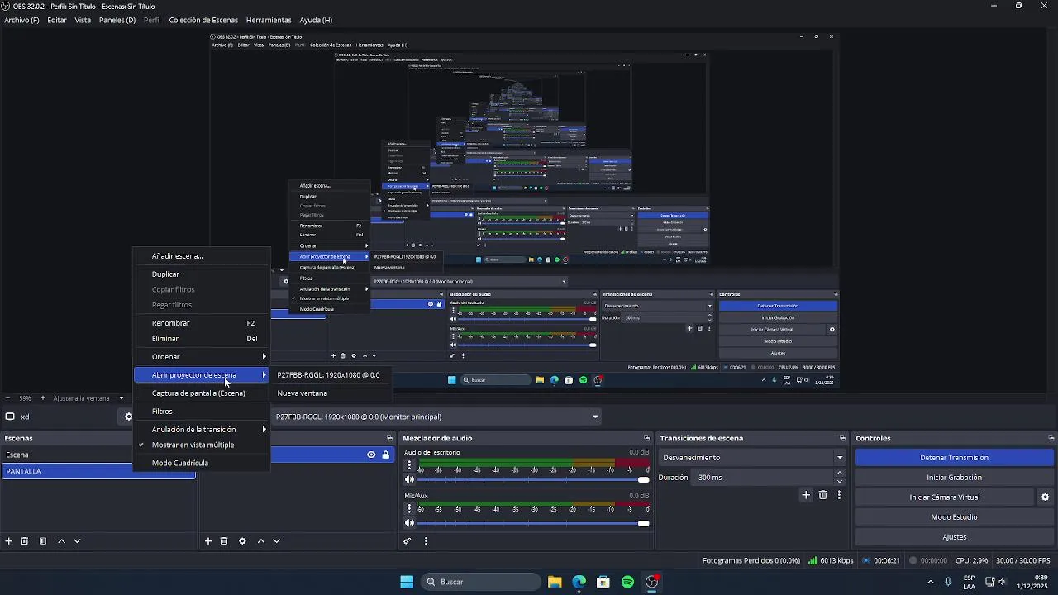The width and height of the screenshot is (1058, 595).
Task: Expand Abrir proyector de escena submenu
Action: (x=202, y=375)
